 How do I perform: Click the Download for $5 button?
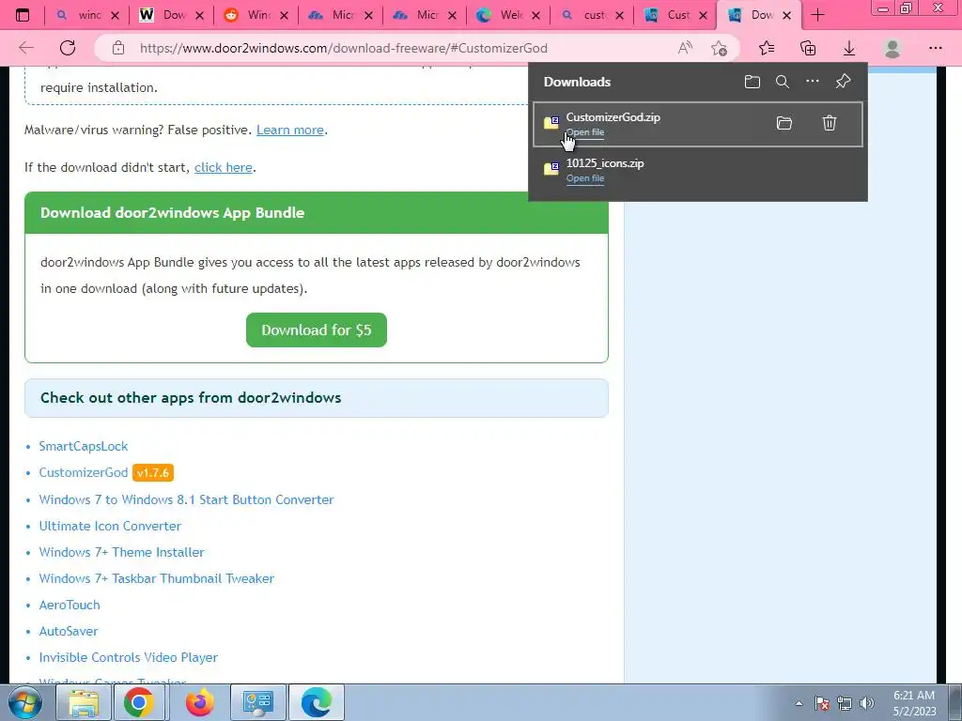coord(316,330)
